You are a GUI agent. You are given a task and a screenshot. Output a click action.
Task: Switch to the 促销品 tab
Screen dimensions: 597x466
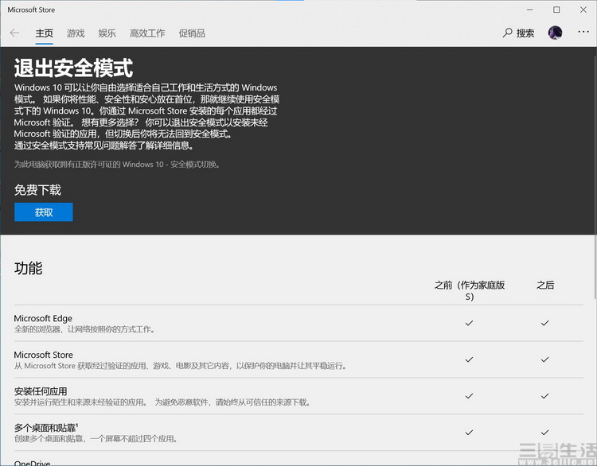(x=192, y=33)
